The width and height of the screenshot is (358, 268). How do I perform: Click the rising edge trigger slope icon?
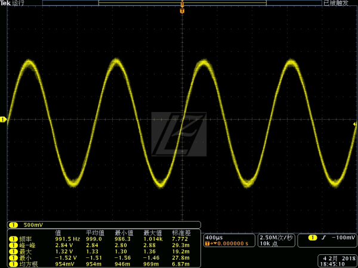tap(323, 238)
